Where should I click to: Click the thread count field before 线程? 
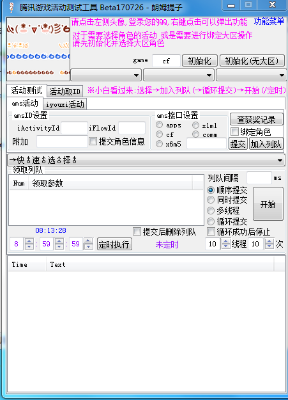(213, 244)
